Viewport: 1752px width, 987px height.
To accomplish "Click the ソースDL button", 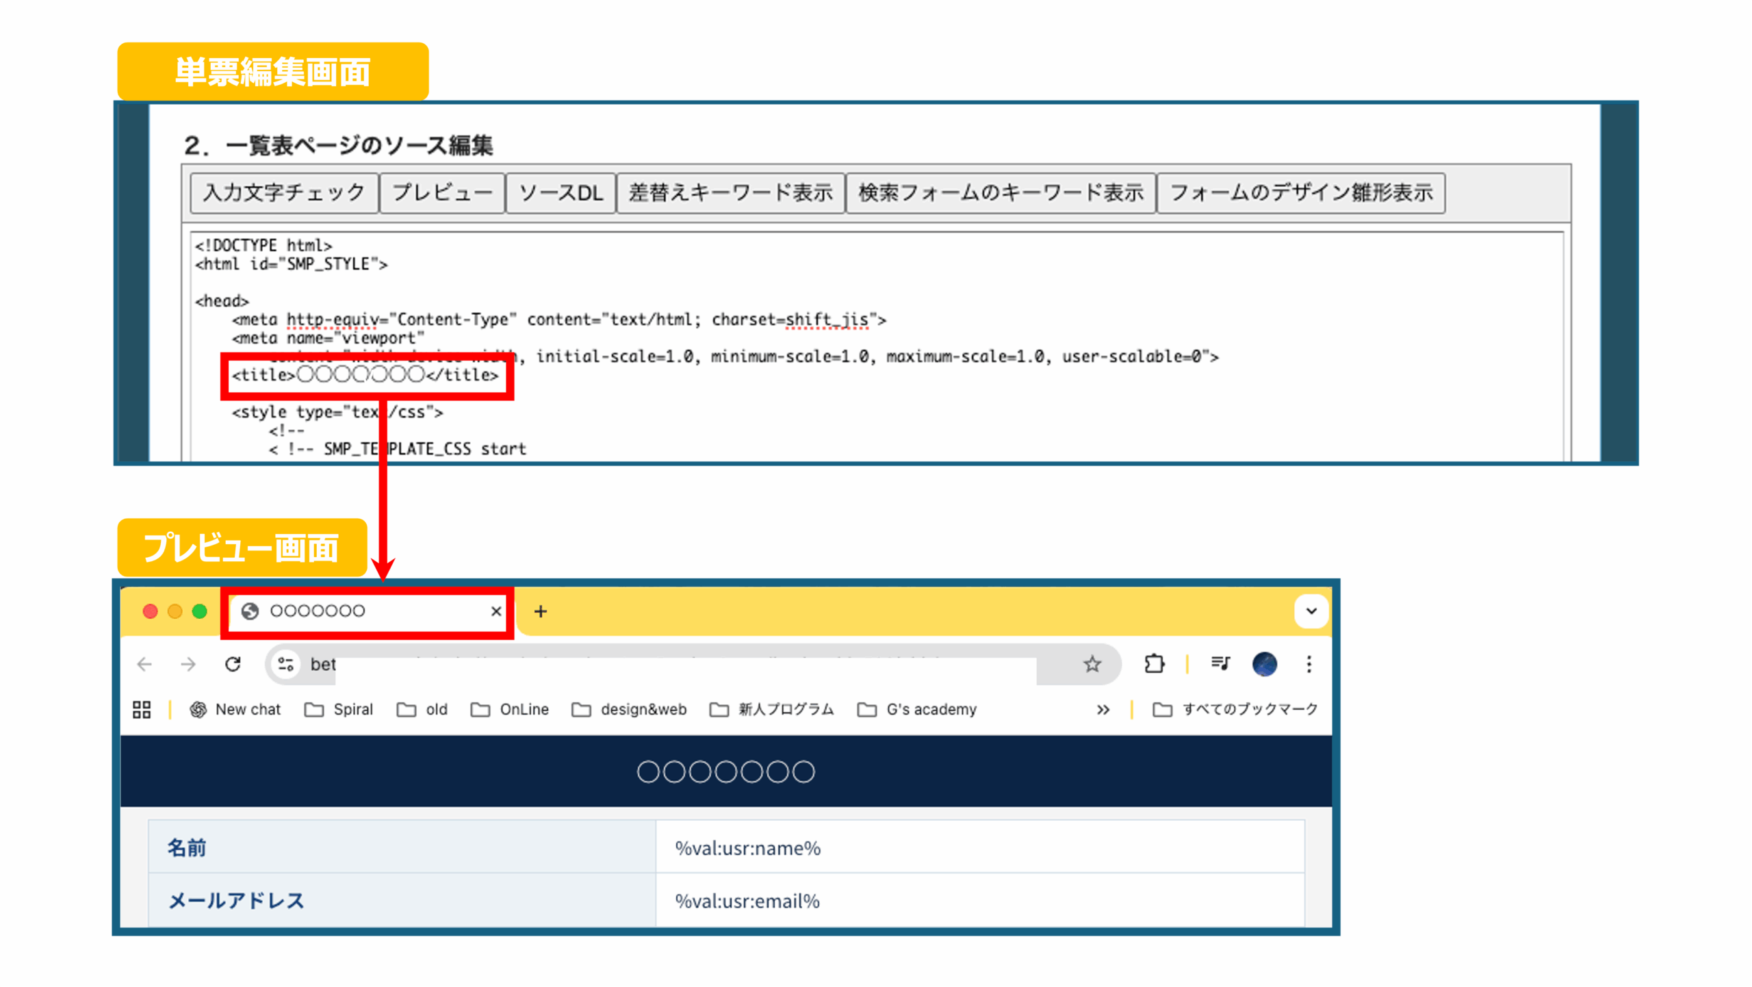I will tap(561, 193).
